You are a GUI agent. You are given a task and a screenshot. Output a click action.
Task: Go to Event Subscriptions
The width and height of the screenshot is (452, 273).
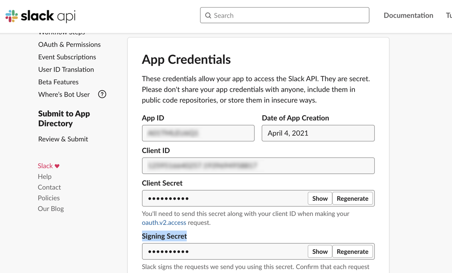click(67, 57)
